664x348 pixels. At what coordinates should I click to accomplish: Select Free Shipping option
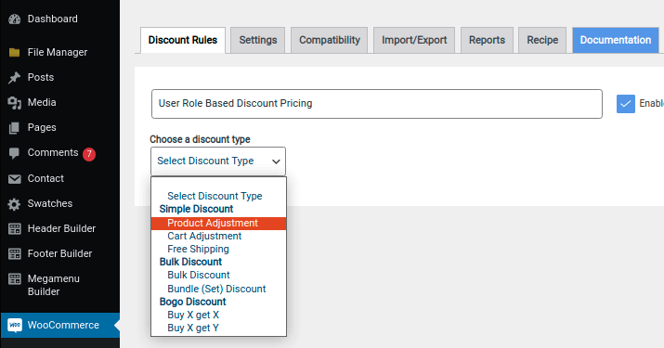(x=218, y=250)
